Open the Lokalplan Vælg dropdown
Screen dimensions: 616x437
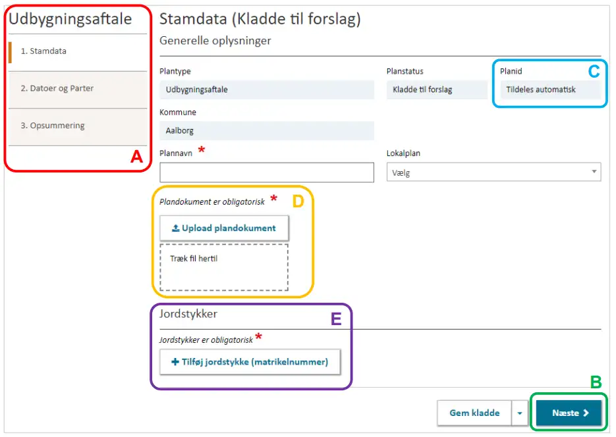click(x=493, y=172)
